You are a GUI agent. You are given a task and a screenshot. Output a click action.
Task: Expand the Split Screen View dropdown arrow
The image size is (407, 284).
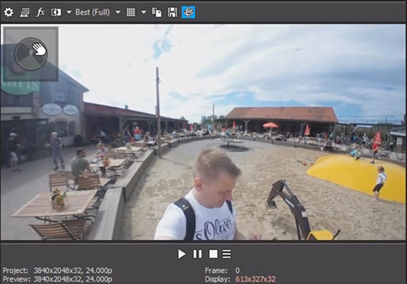point(69,12)
